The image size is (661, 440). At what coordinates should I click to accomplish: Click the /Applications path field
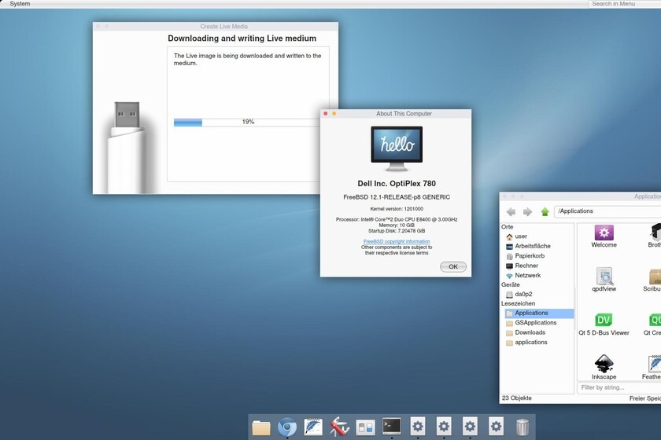(x=607, y=211)
